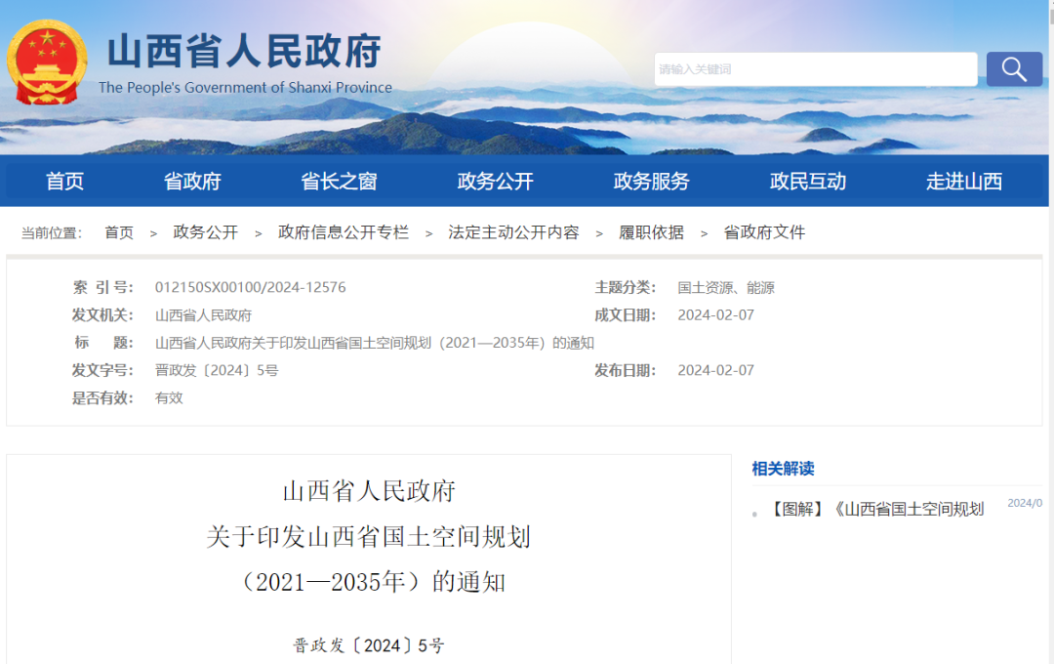Click inside the search keyword input box
The width and height of the screenshot is (1054, 664).
tap(815, 68)
